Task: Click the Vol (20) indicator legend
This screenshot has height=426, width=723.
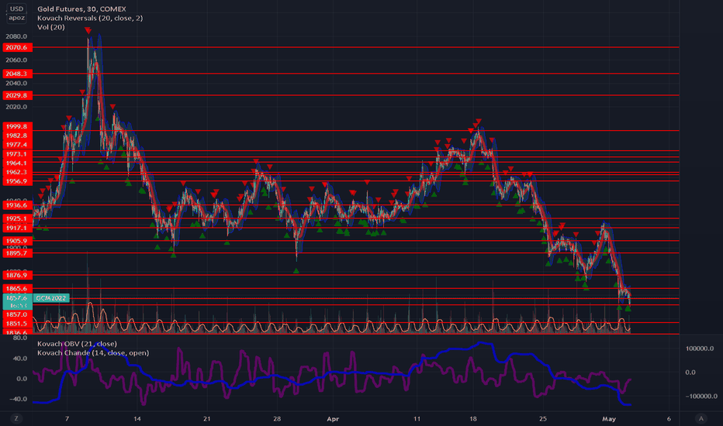Action: pos(50,27)
